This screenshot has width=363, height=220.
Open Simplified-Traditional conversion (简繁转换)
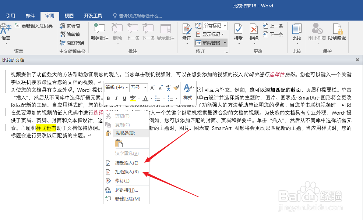click(x=72, y=43)
